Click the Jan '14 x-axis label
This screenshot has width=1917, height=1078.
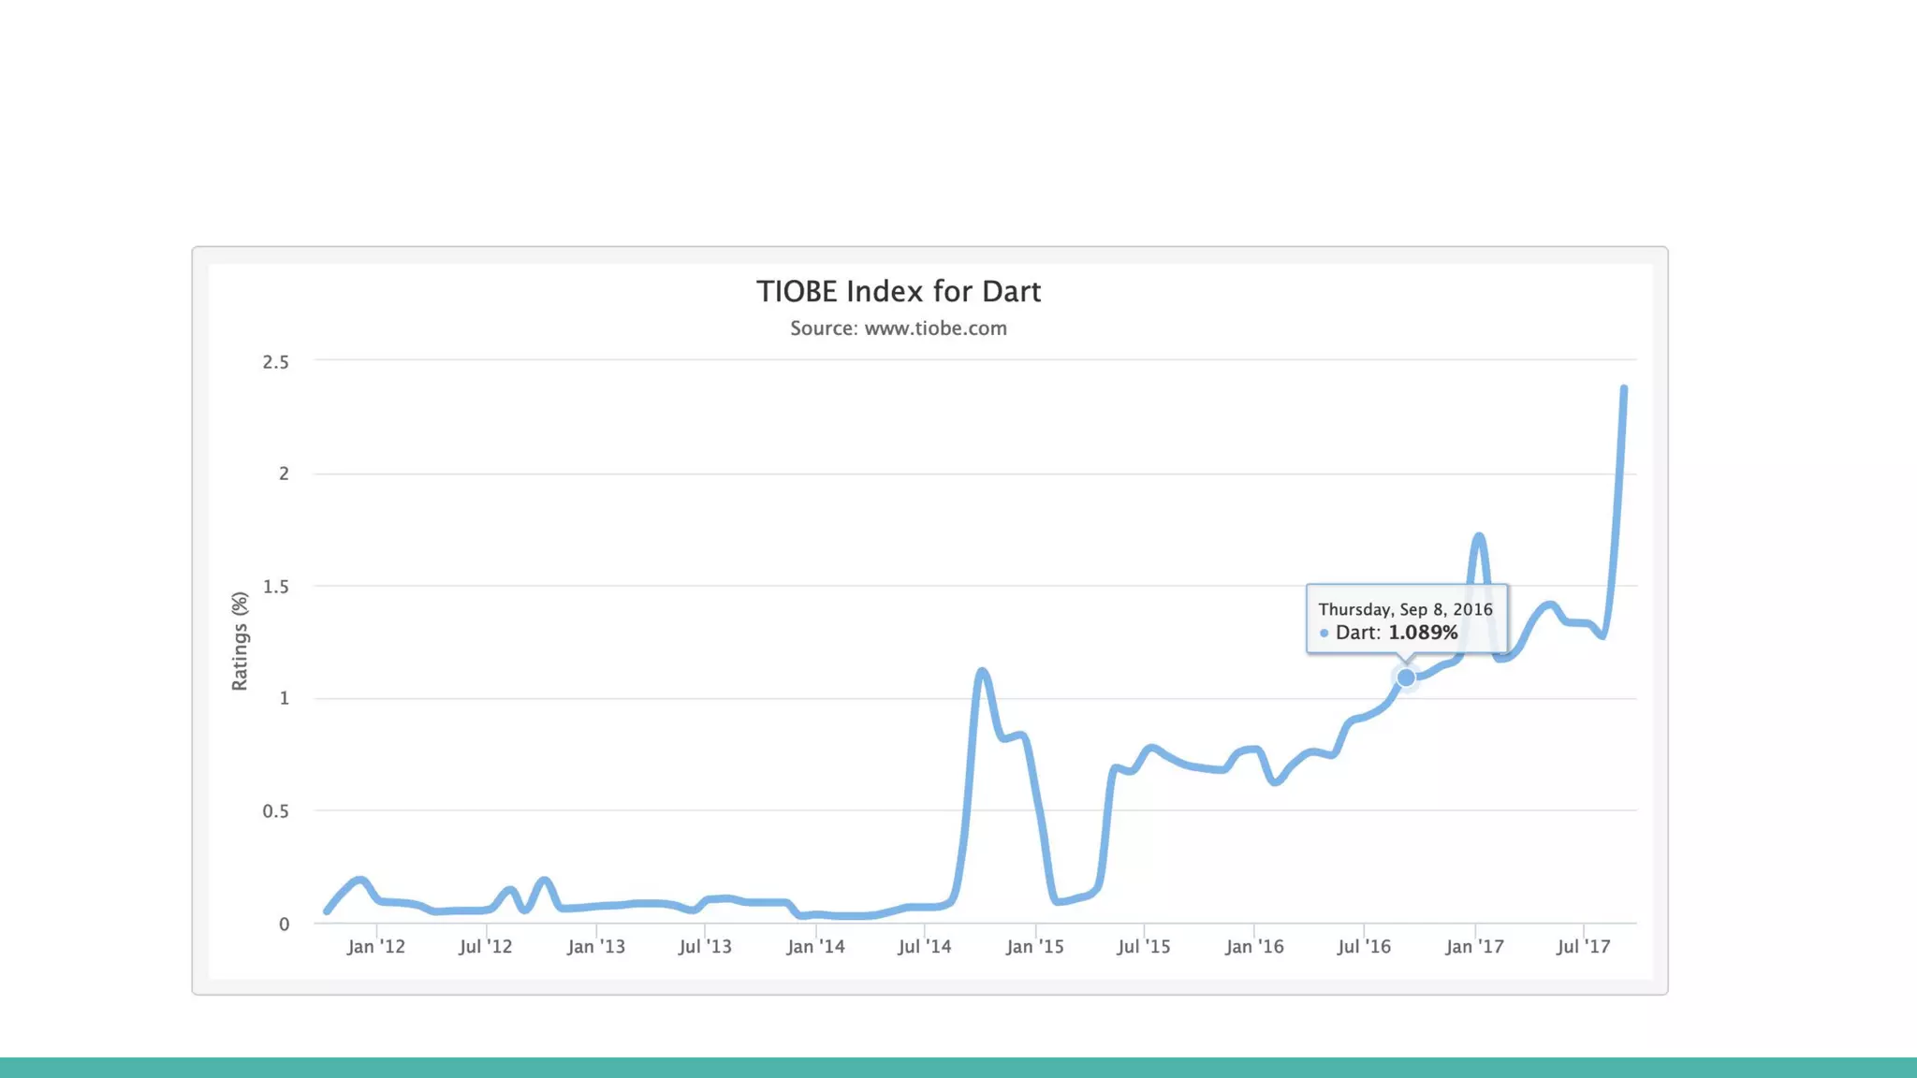(x=815, y=946)
